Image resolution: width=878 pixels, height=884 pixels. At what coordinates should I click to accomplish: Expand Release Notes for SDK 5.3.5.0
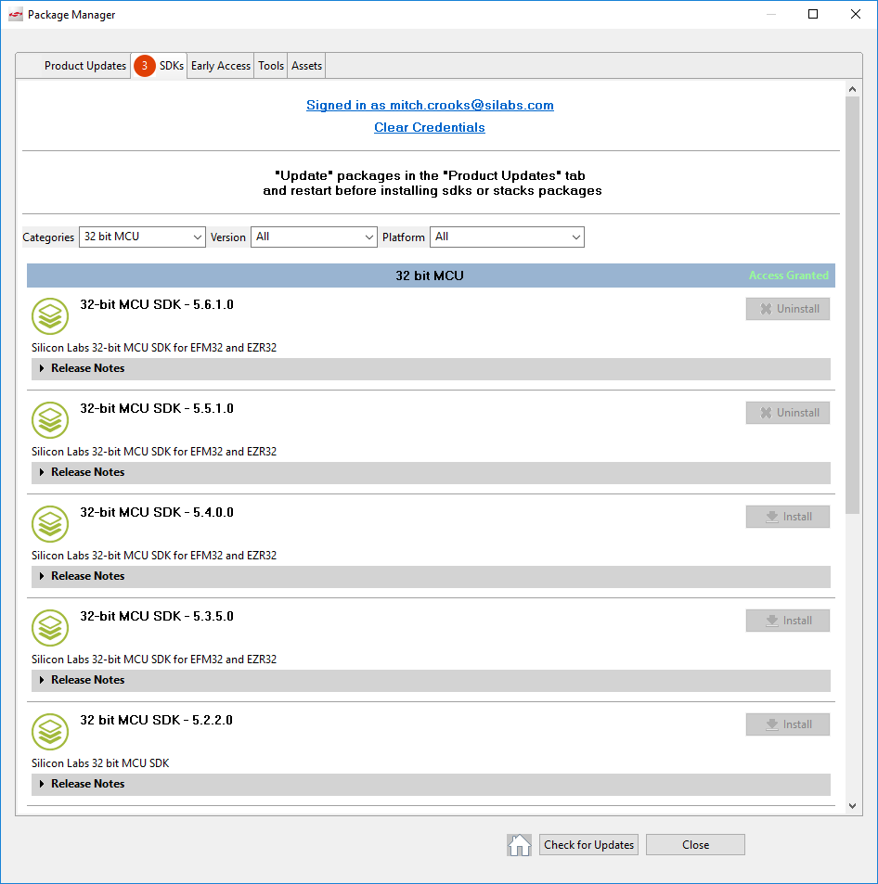pyautogui.click(x=431, y=680)
